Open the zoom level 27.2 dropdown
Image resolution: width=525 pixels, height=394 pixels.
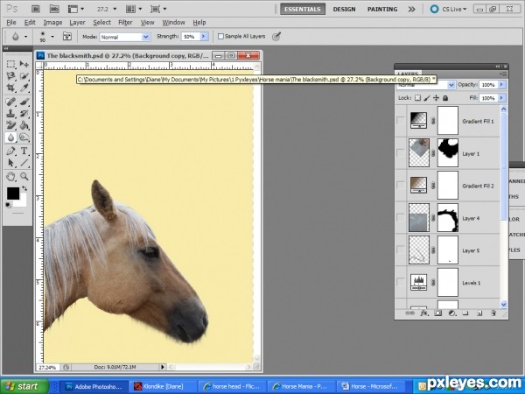pos(115,9)
